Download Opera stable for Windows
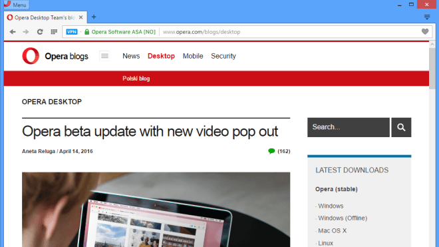 pos(331,206)
